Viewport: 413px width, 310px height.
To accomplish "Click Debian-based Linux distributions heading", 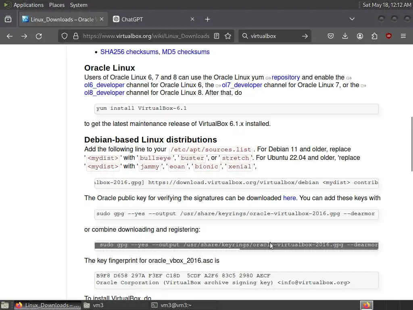I will coord(151,140).
